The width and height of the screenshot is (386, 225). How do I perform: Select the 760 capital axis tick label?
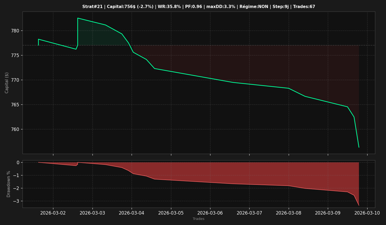pos(15,129)
